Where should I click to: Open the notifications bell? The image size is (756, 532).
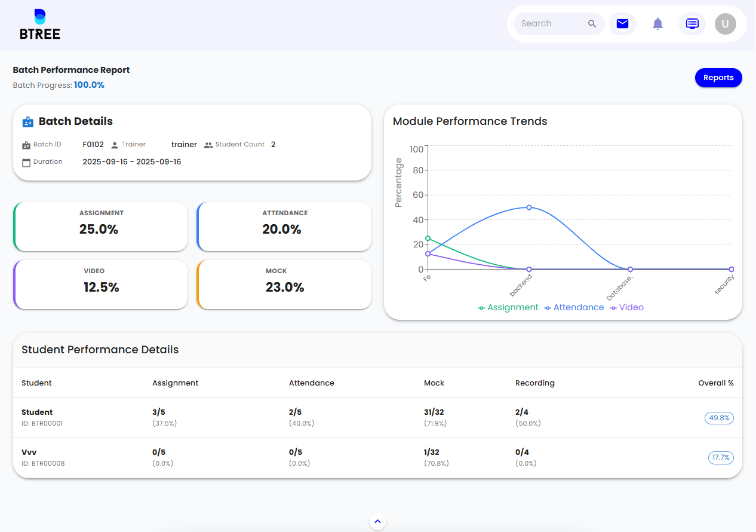tap(657, 24)
